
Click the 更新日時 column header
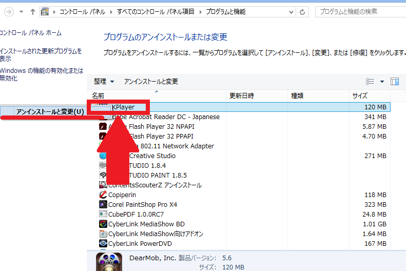pos(241,96)
